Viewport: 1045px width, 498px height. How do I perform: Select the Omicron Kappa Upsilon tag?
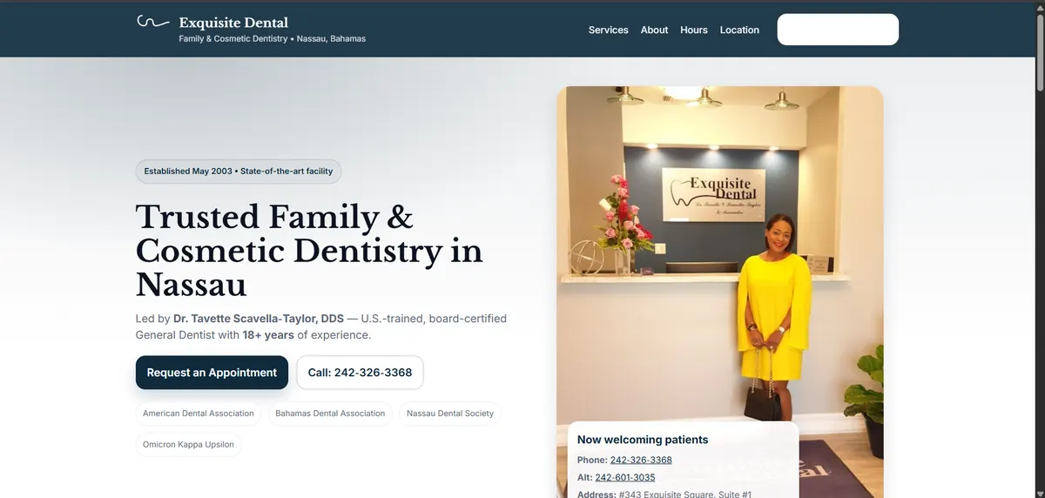(188, 445)
